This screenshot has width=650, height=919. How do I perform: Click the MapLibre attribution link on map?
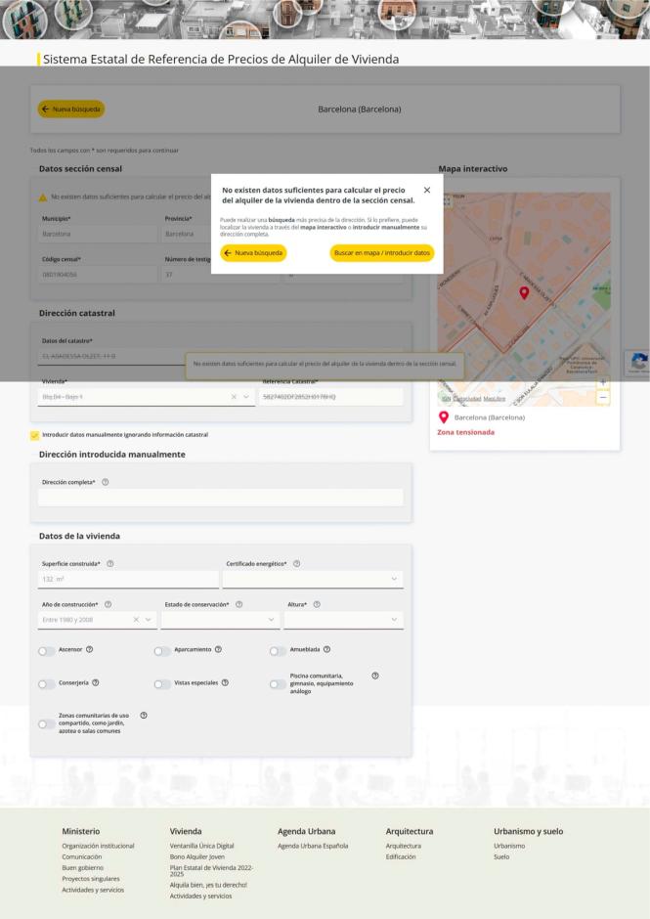pos(494,399)
